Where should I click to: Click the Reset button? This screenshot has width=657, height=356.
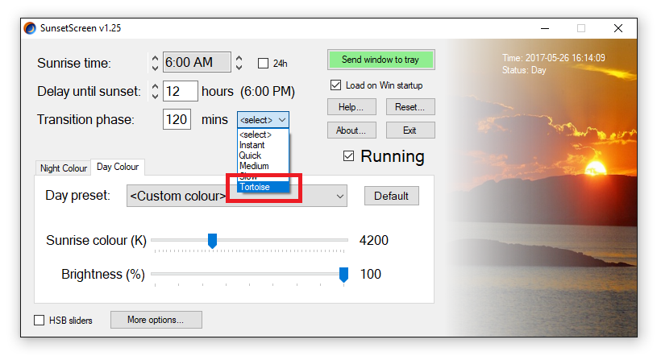(x=410, y=107)
